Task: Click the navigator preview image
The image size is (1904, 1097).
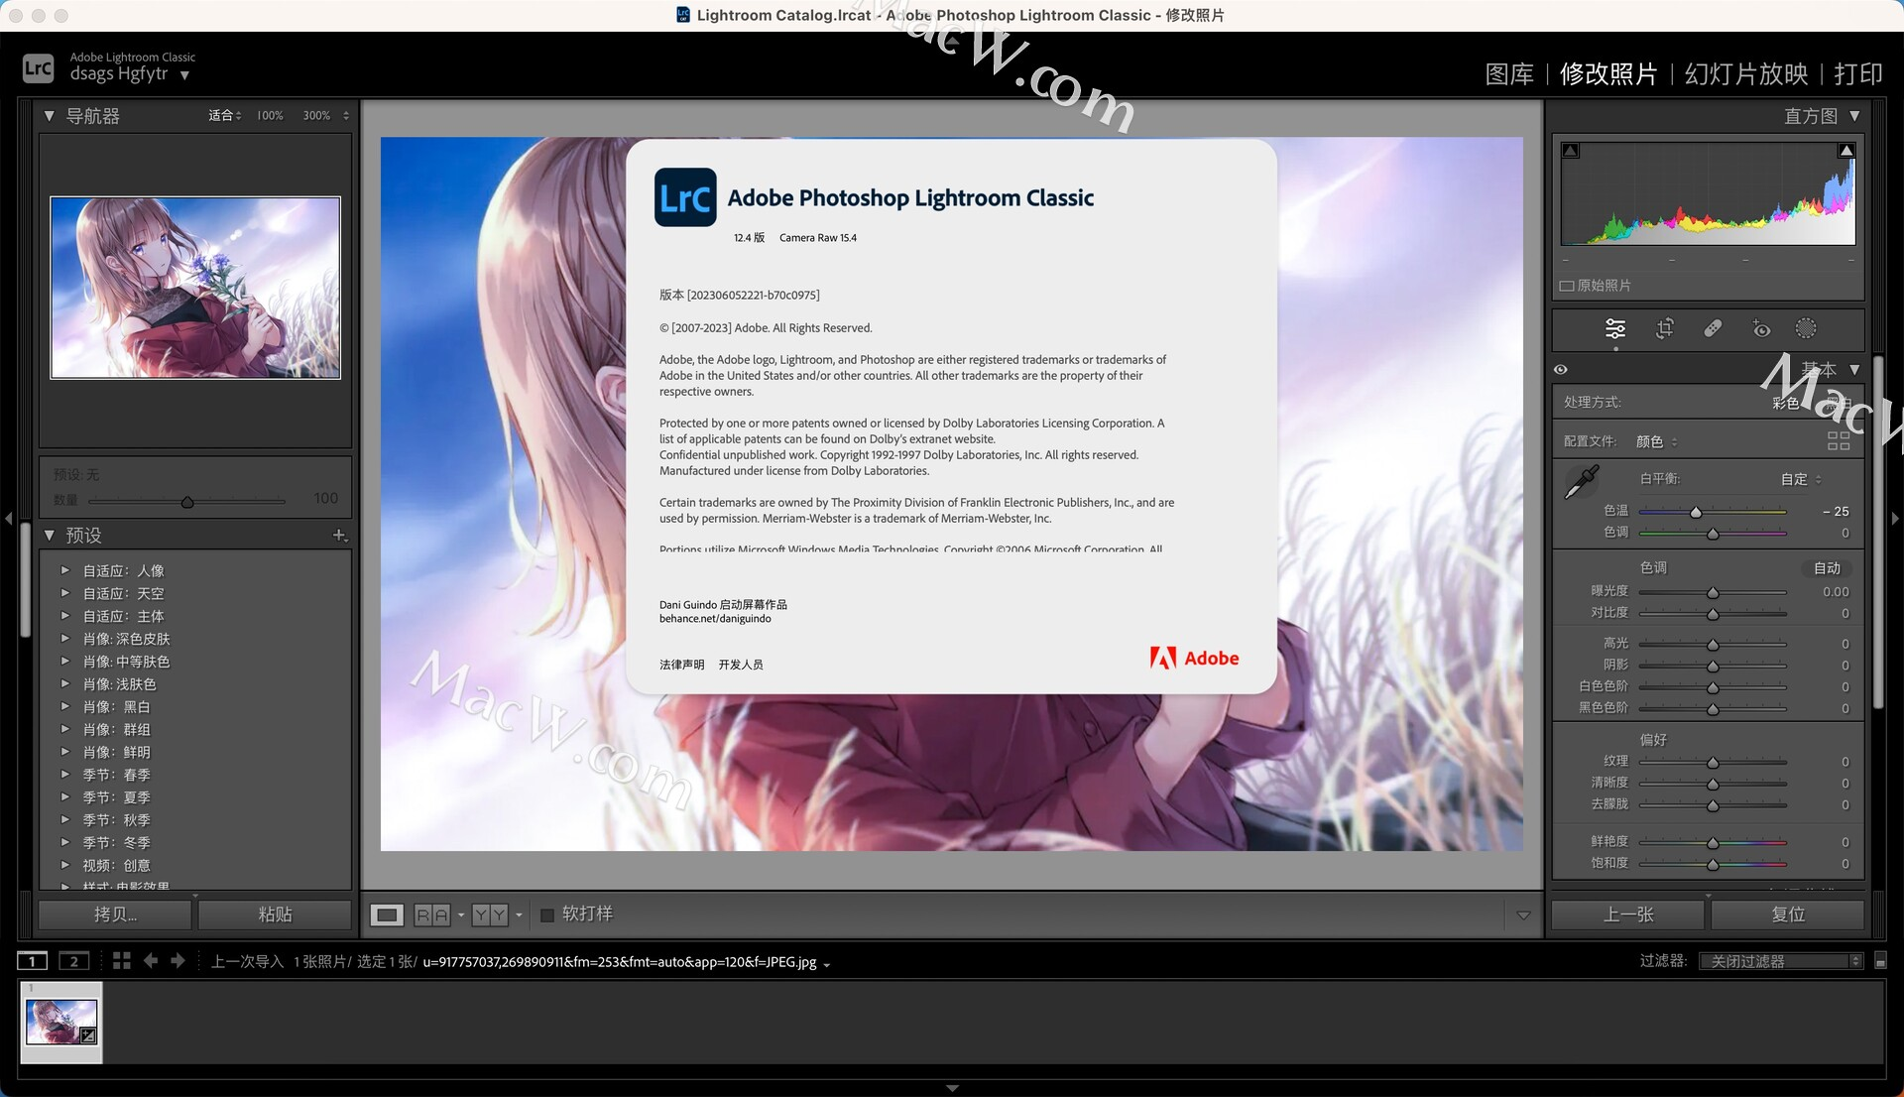Action: tap(195, 288)
